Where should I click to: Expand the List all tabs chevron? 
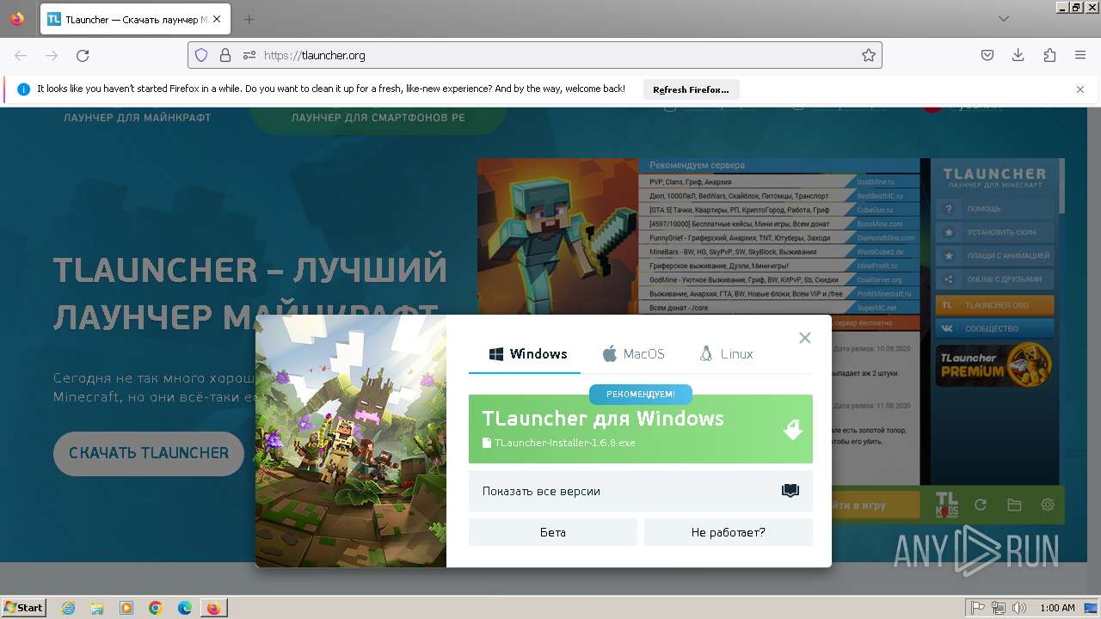(x=1004, y=19)
